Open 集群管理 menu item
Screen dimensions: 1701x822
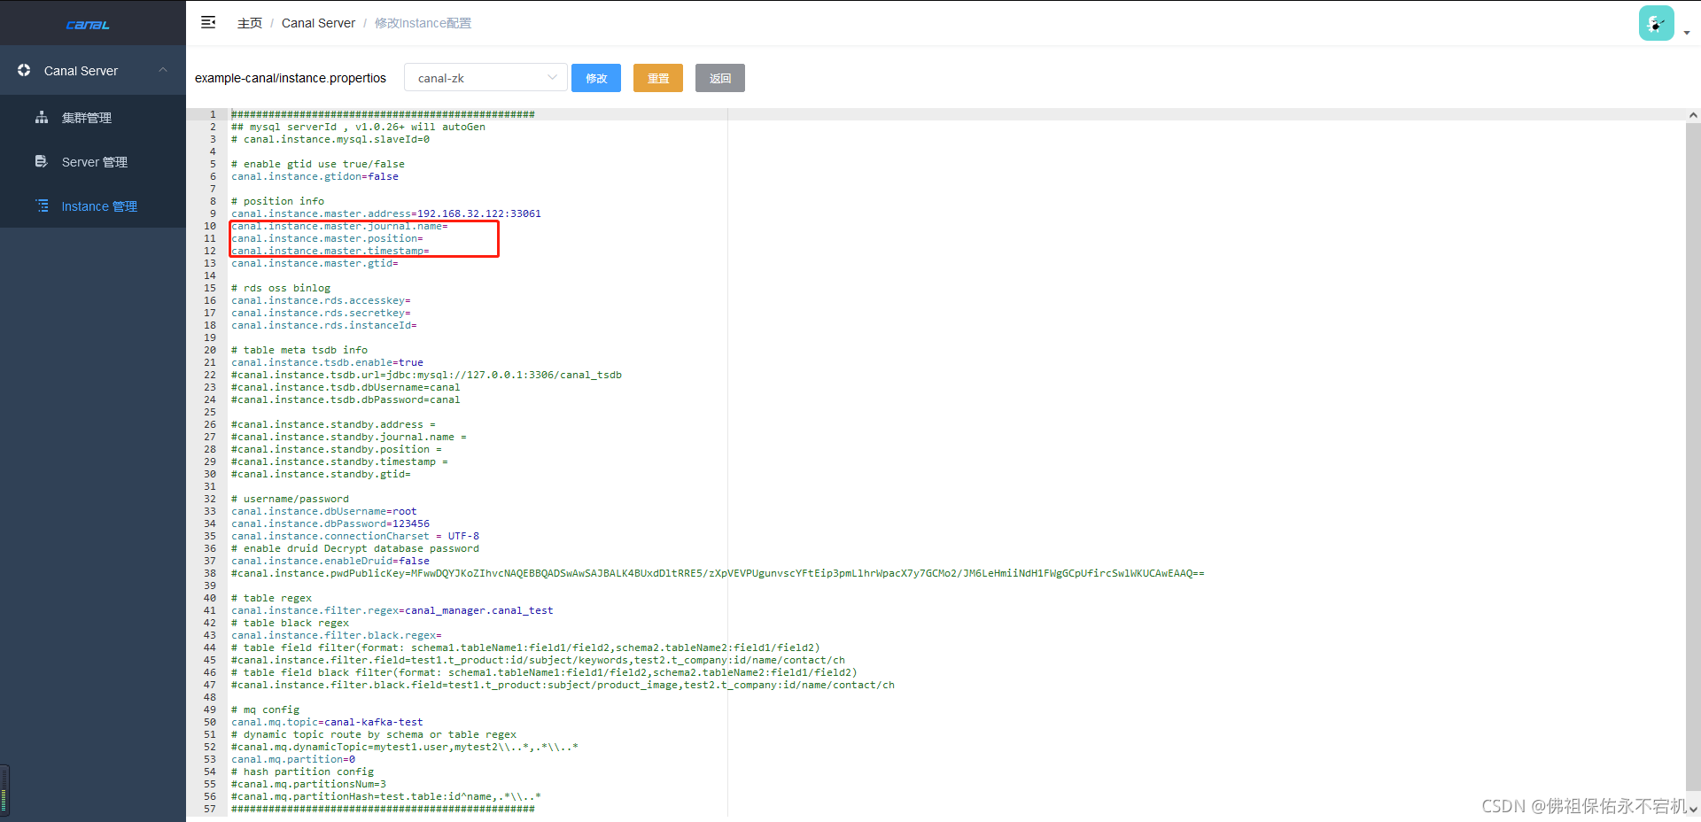[87, 118]
